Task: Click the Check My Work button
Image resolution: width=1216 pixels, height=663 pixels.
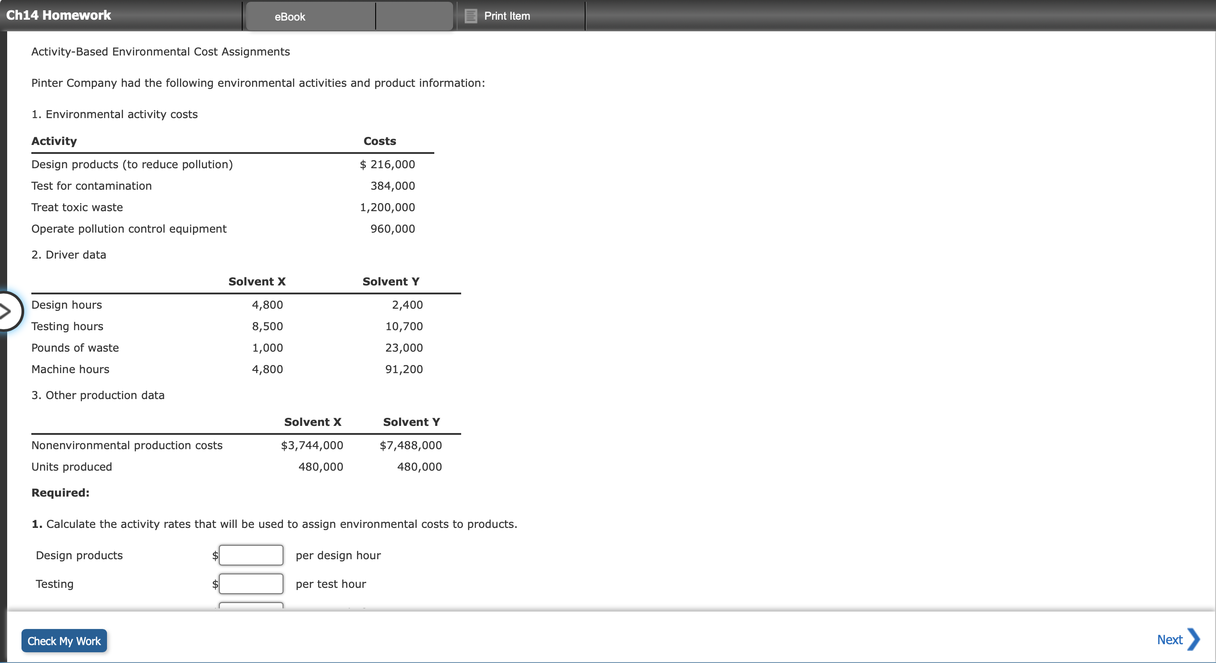Action: coord(64,641)
